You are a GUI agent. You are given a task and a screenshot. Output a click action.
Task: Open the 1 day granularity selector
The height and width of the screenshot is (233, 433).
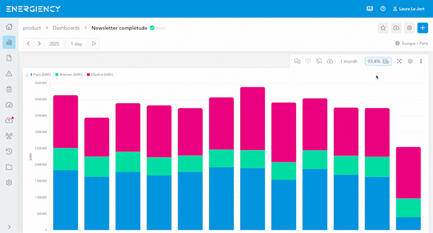click(76, 43)
